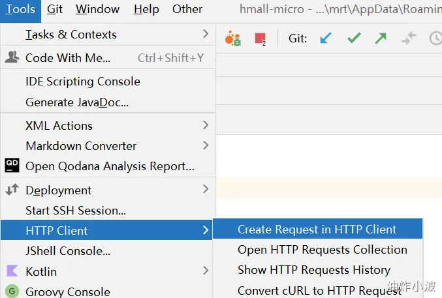Open the Tools menu in the menu bar
Image resolution: width=442 pixels, height=298 pixels.
[x=20, y=10]
